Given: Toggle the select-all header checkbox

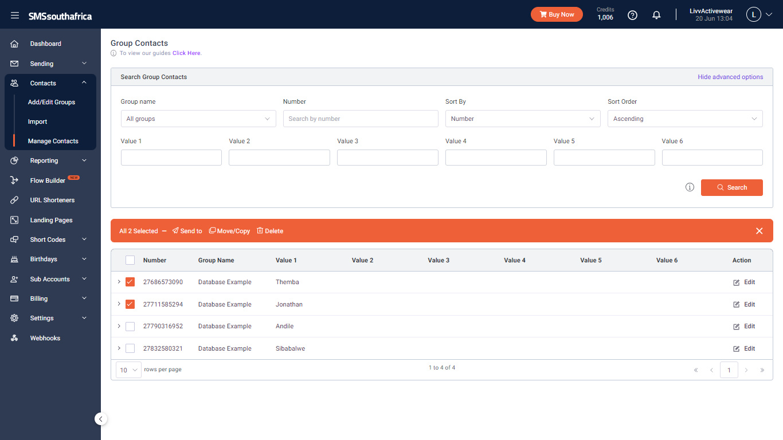Looking at the screenshot, I should tap(130, 260).
